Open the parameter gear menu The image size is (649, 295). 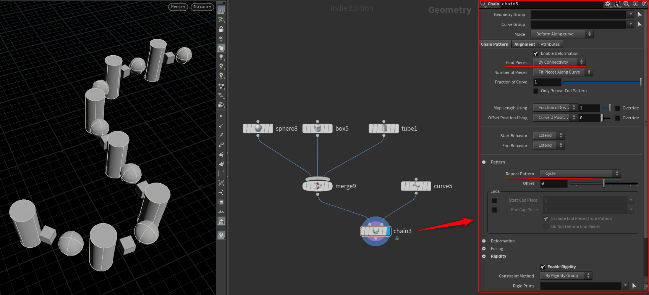click(608, 4)
